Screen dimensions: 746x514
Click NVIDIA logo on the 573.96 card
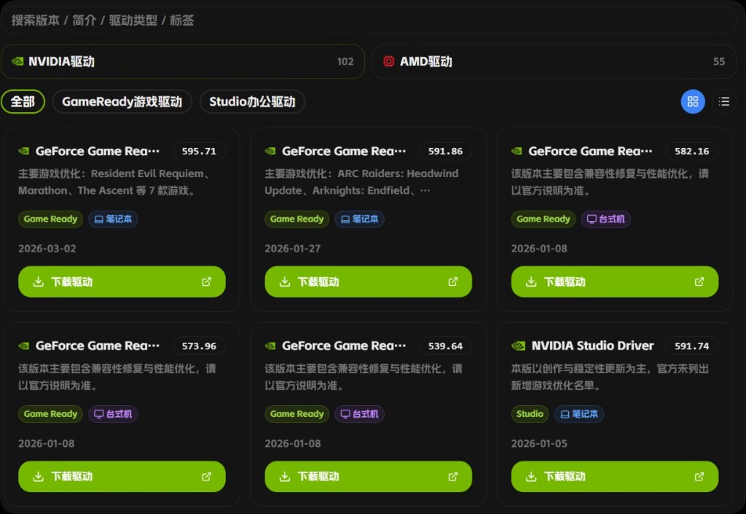[x=24, y=346]
